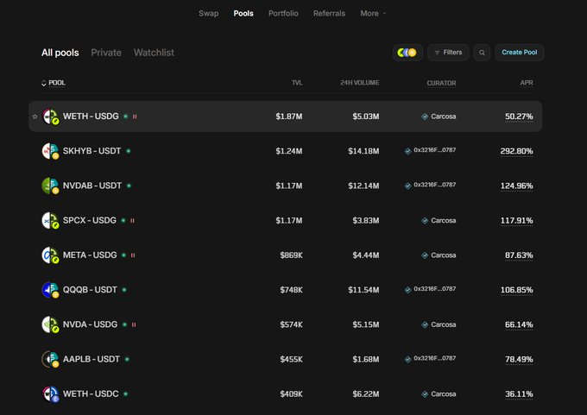The image size is (587, 415).
Task: Open the Filters button
Action: pos(448,53)
